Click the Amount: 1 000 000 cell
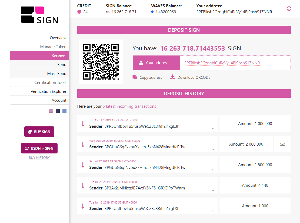The height and width of the screenshot is (223, 300). [255, 124]
